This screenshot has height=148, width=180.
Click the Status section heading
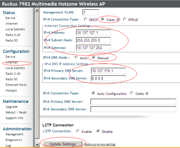point(9,13)
